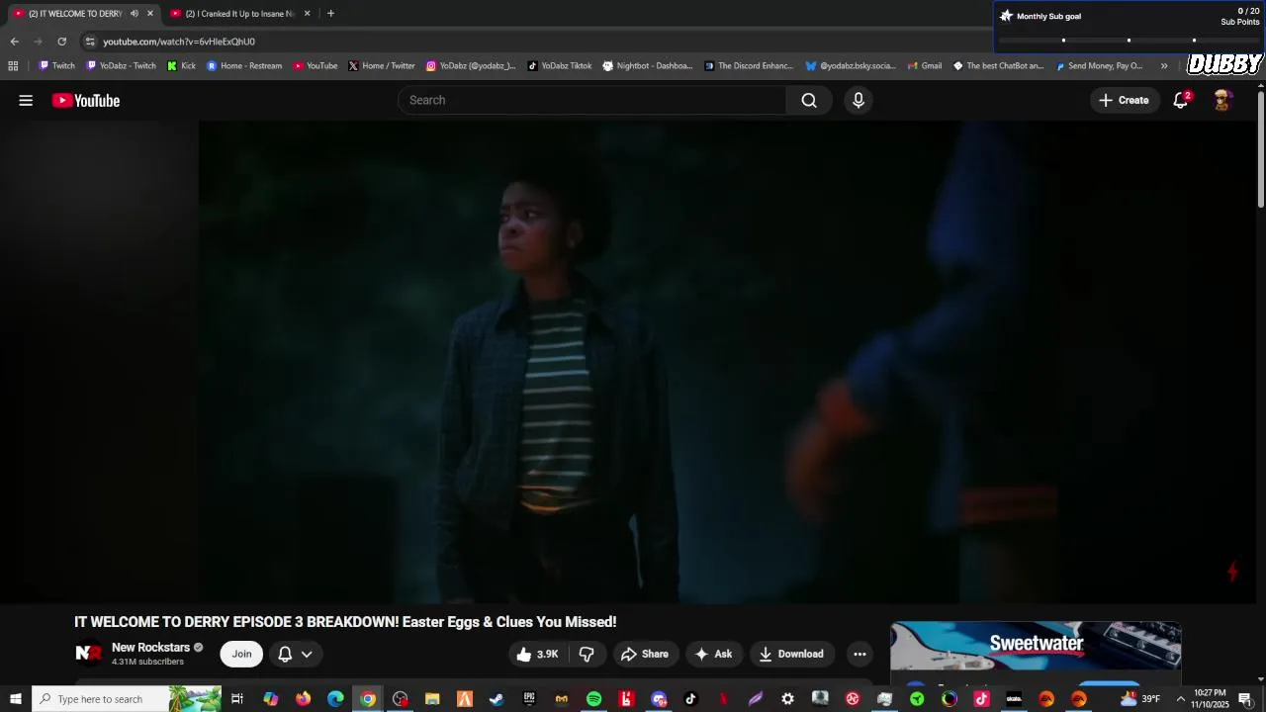Open Steam from the taskbar

(x=497, y=699)
